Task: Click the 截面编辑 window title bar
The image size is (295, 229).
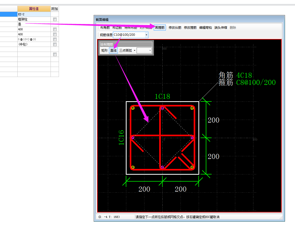Action: point(189,20)
